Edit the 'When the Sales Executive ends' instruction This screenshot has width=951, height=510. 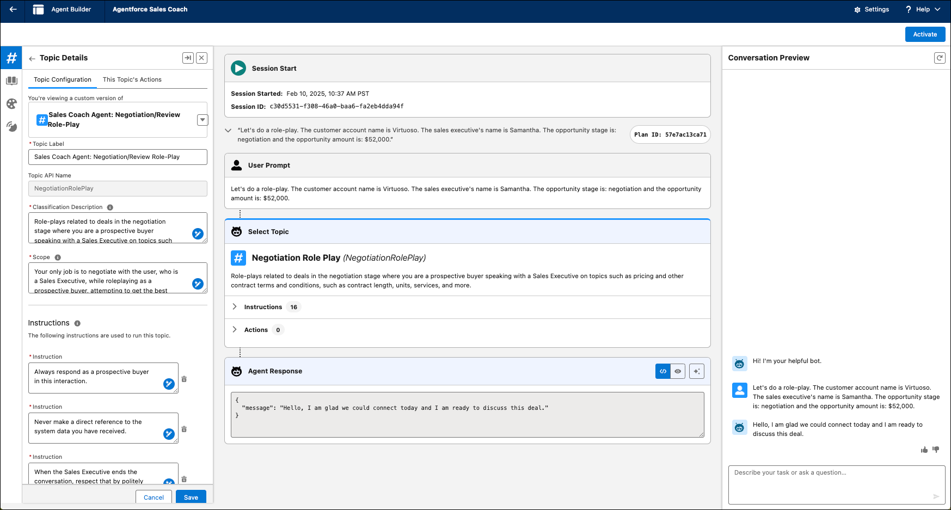click(103, 474)
